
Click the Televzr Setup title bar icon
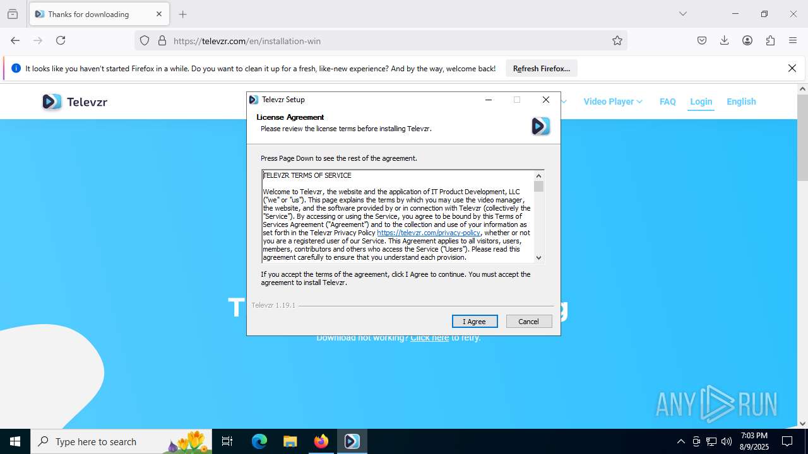pyautogui.click(x=254, y=100)
